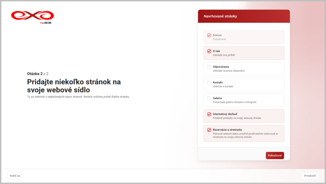326x184 pixels.
Task: Click the 'Zdieľajte svoj príbeh' description
Action: point(224,55)
